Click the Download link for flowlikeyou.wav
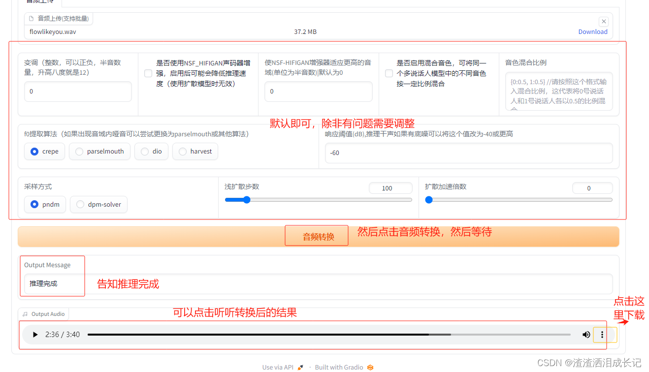Screen dimensions: 649x372 pos(592,31)
